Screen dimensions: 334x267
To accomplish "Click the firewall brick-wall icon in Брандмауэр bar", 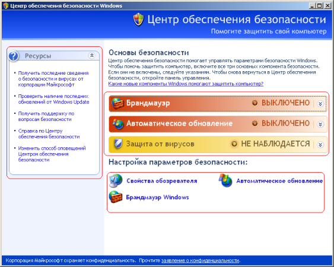I will click(x=117, y=103).
